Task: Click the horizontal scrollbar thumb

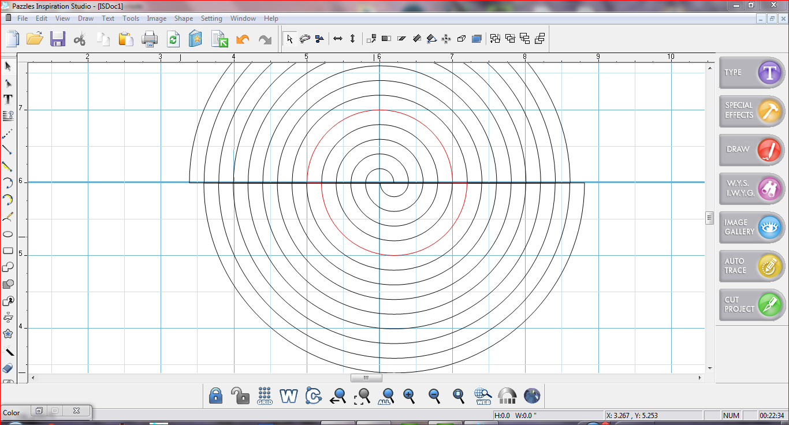Action: [366, 378]
